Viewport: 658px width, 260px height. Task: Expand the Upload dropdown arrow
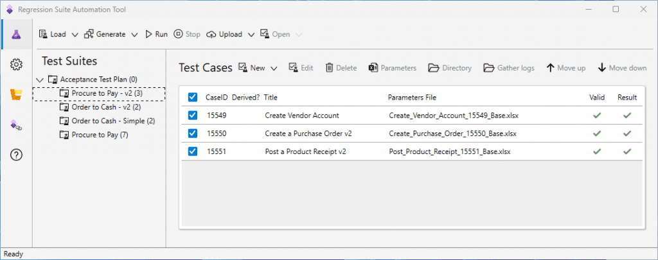251,35
